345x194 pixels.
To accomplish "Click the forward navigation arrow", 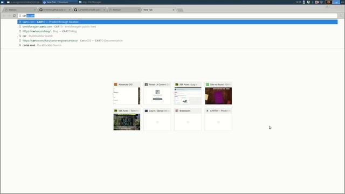I will pos(9,16).
